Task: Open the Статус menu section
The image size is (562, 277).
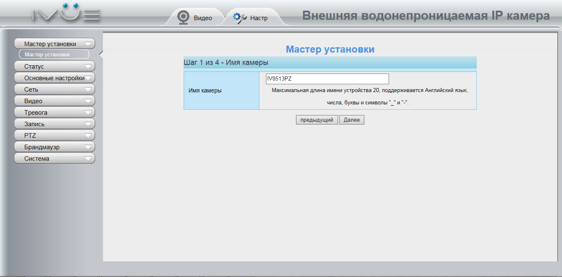Action: (54, 66)
